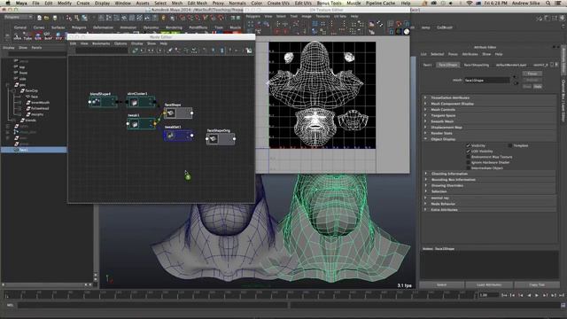Click the Copy Tab button
The height and width of the screenshot is (319, 567).
(537, 284)
